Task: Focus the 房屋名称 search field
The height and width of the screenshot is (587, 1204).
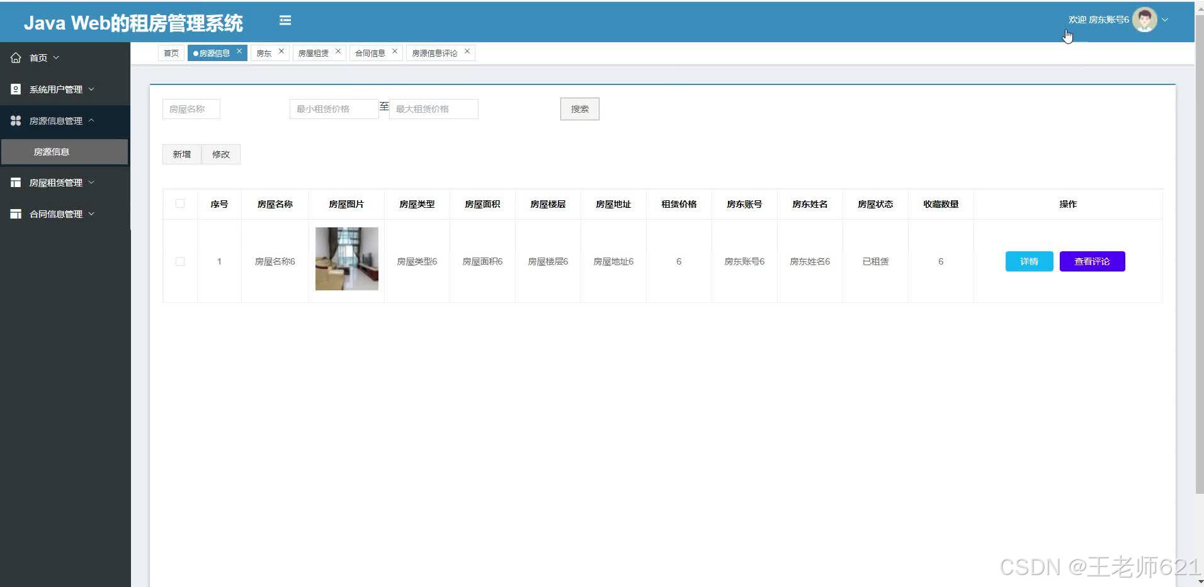Action: pyautogui.click(x=191, y=109)
